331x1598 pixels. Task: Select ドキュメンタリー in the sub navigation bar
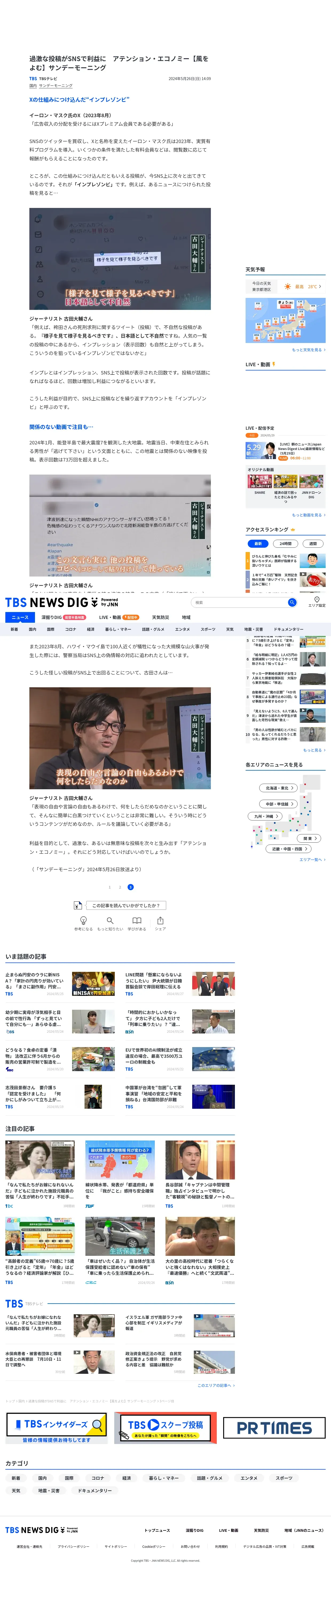click(289, 629)
